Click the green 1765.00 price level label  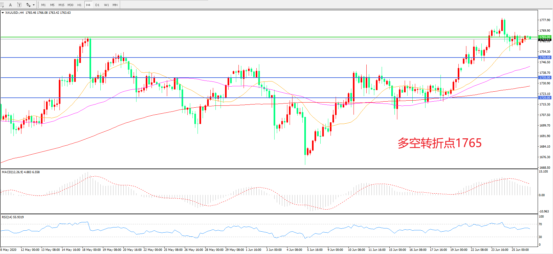(545, 37)
